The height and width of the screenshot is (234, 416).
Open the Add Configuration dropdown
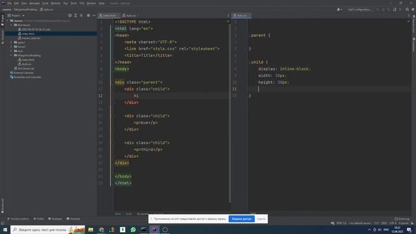click(x=359, y=10)
